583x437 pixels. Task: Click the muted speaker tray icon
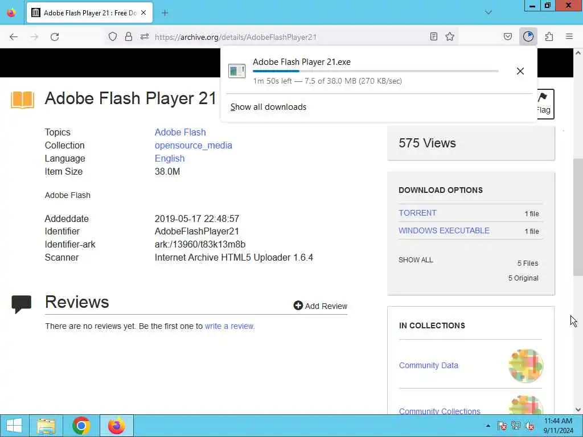pos(529,426)
